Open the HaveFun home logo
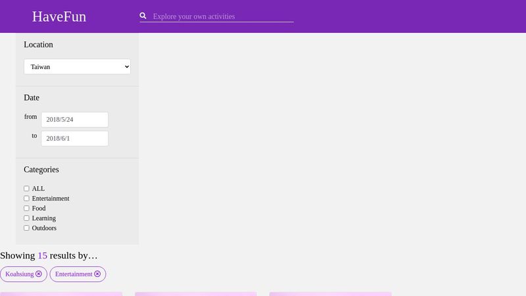 [x=59, y=16]
